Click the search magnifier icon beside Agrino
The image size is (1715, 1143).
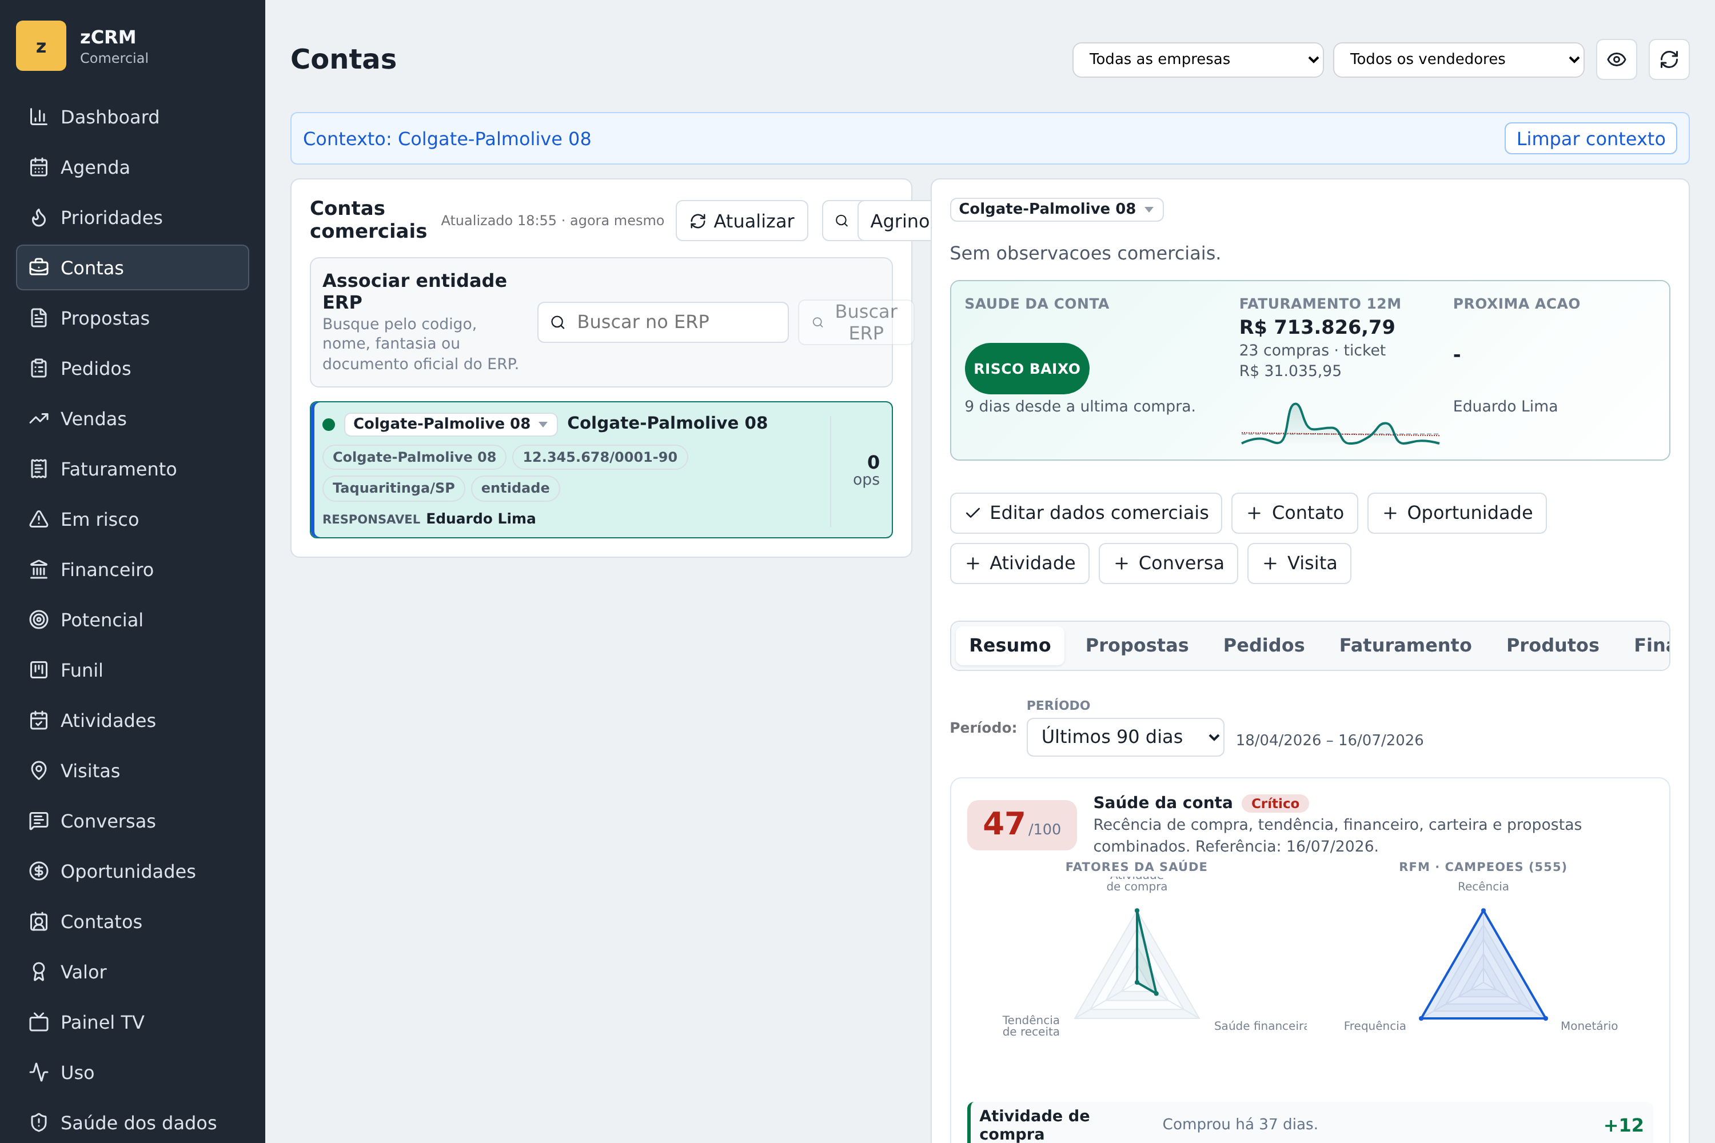[841, 221]
